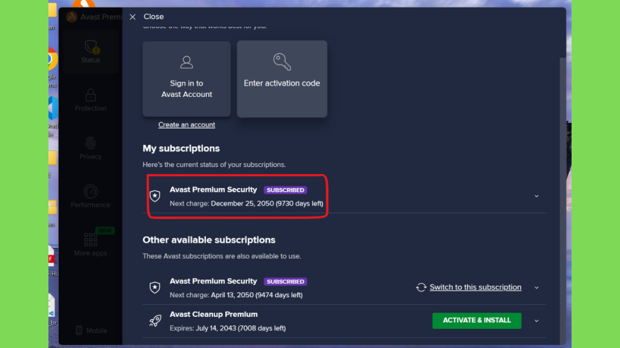Click the person icon for Avast Account

click(186, 62)
